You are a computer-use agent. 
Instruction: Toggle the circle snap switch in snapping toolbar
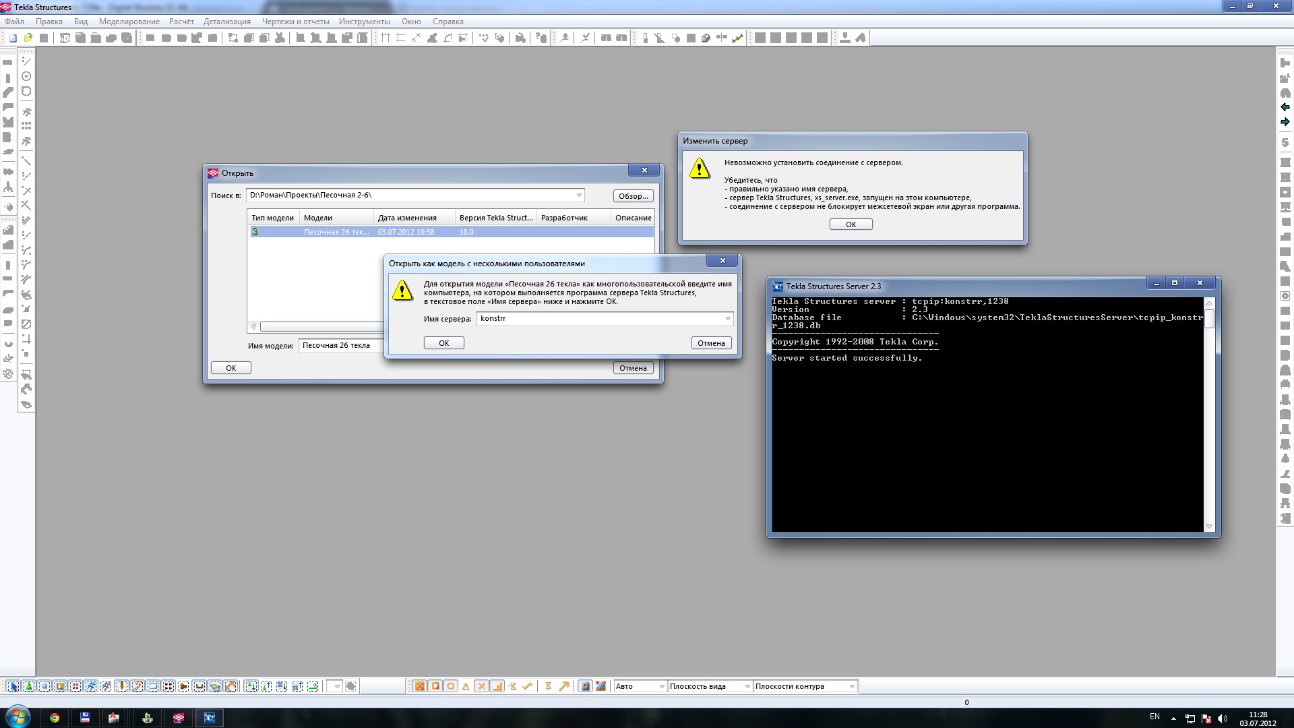(450, 686)
